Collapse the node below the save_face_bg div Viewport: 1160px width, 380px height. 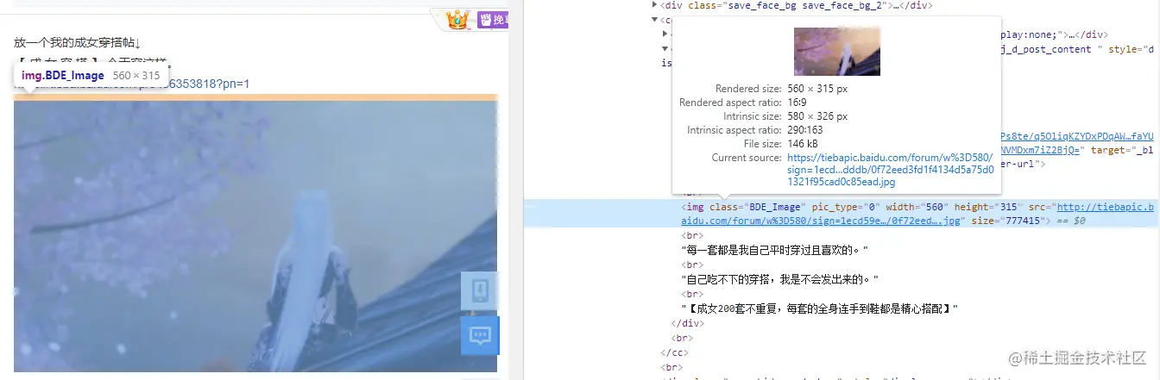click(654, 19)
